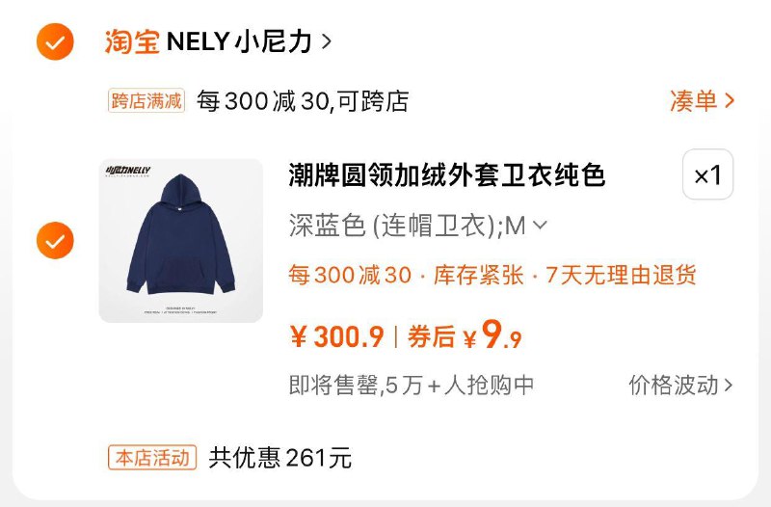Open the navy hoodie product thumbnail

coord(181,240)
